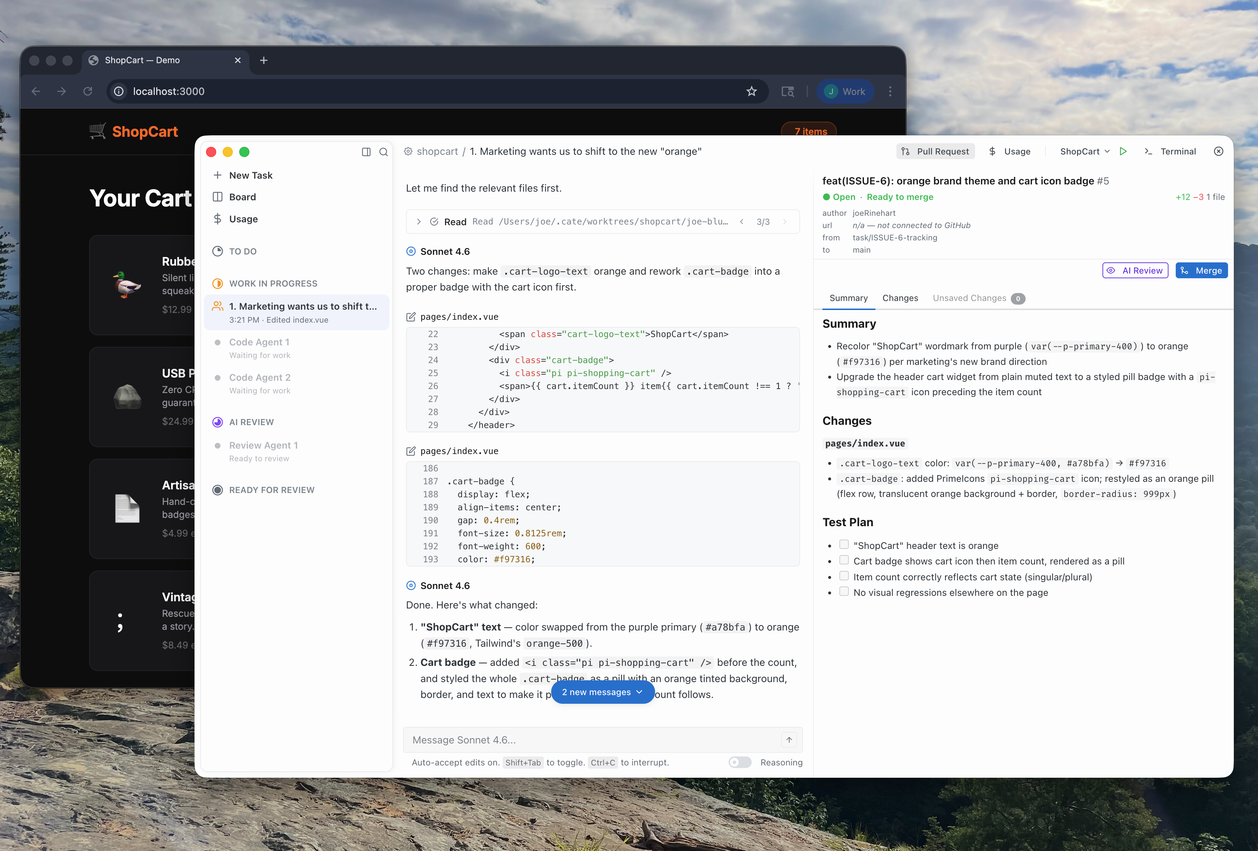Run ShopCart with the green play icon
Image resolution: width=1258 pixels, height=851 pixels.
point(1123,152)
